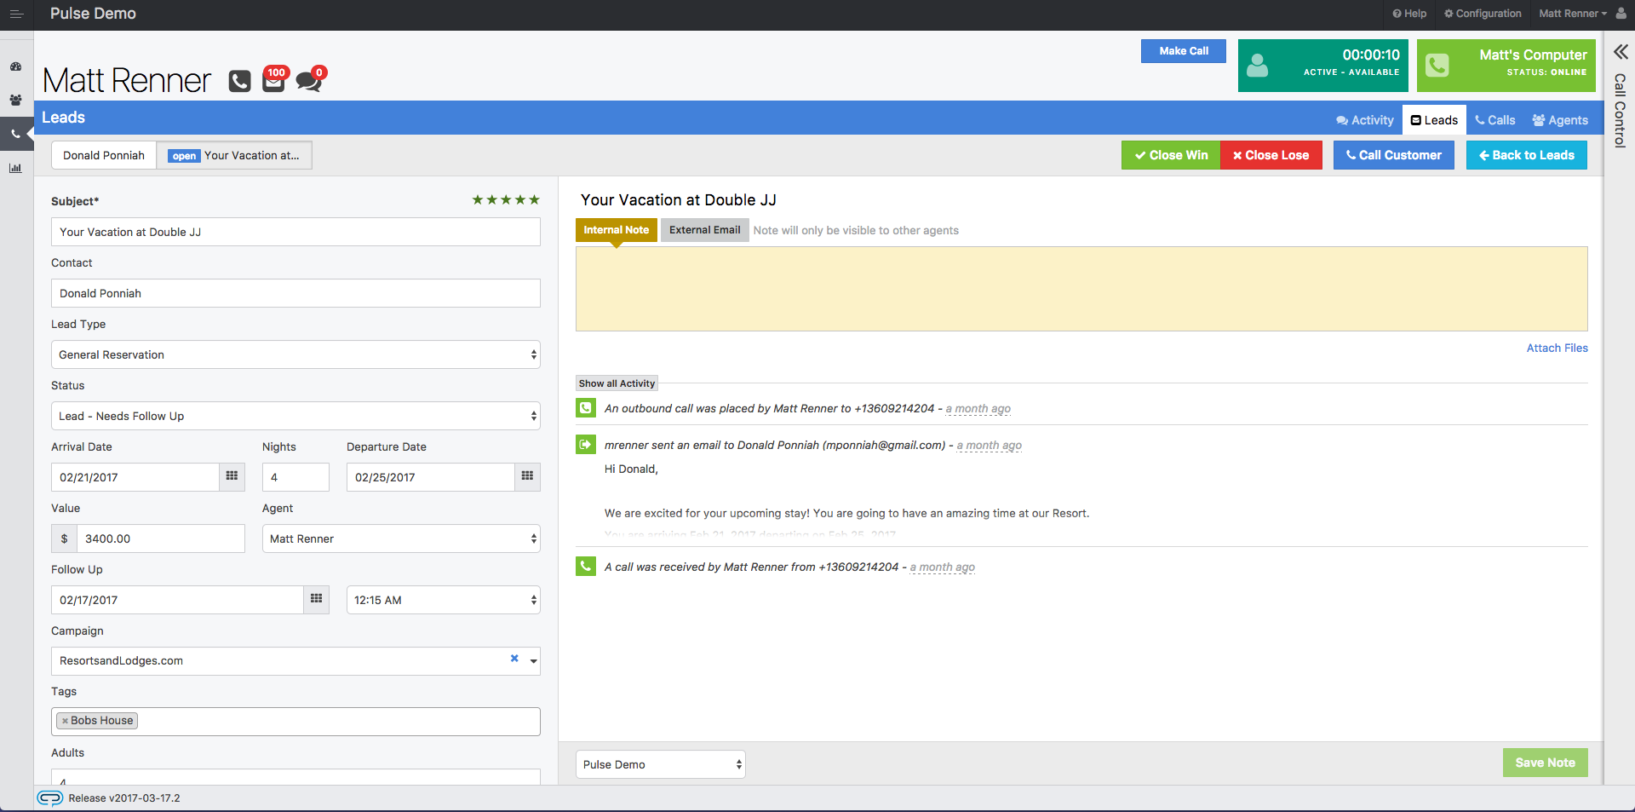The height and width of the screenshot is (812, 1635).
Task: Open the Lead Type dropdown
Action: 295,354
